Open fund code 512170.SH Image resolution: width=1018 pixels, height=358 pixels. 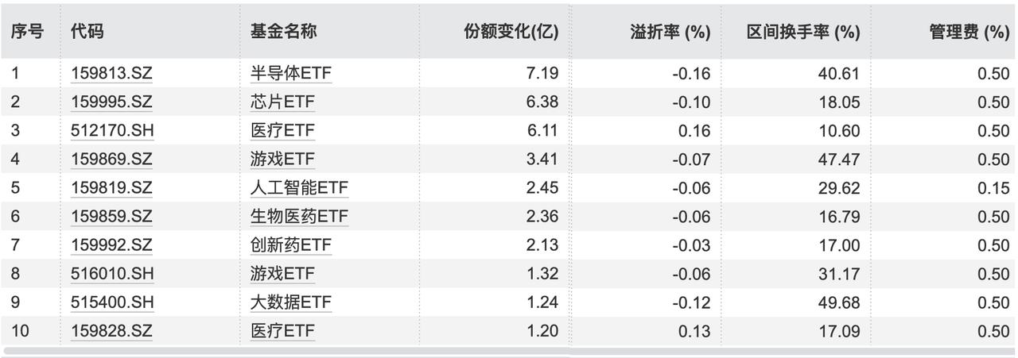(x=111, y=131)
